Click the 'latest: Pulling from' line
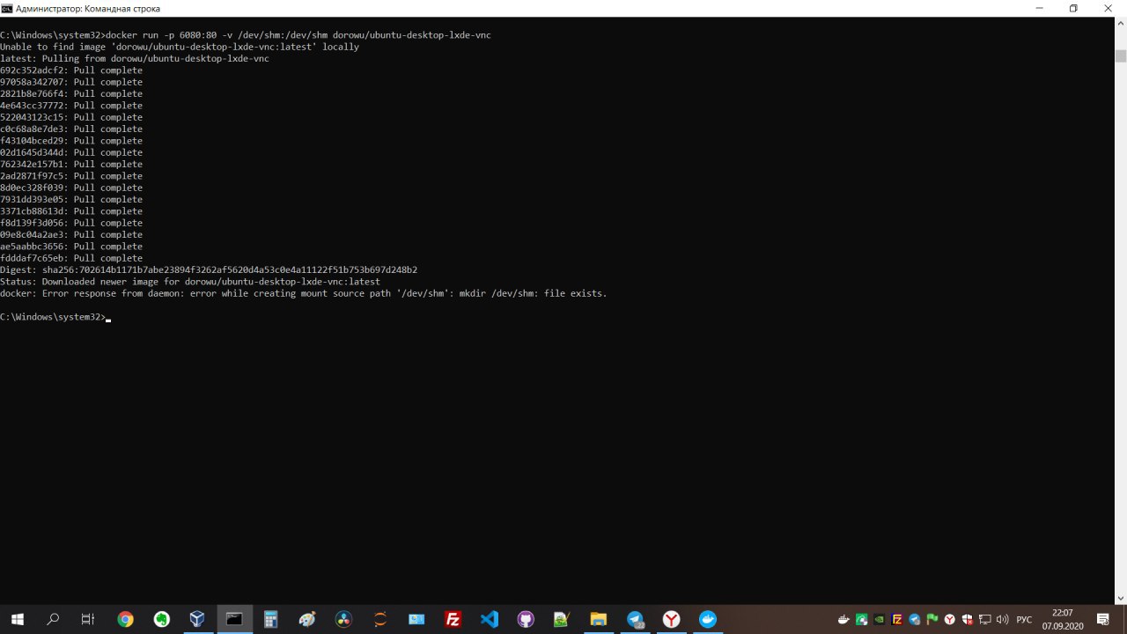This screenshot has height=634, width=1127. tap(135, 58)
